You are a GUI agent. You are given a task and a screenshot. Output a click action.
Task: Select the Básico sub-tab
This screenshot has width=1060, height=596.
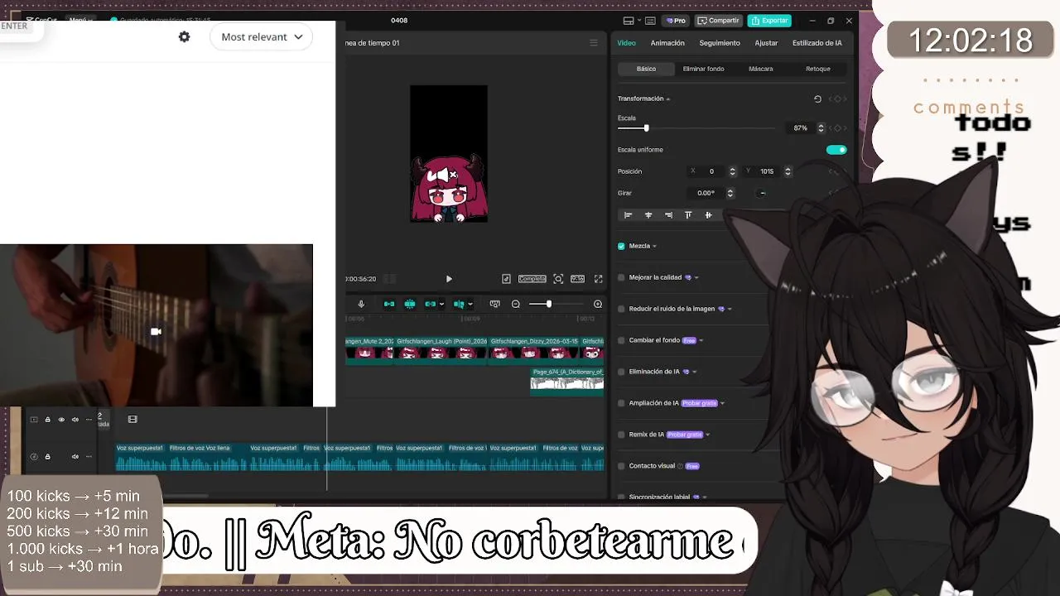(647, 69)
